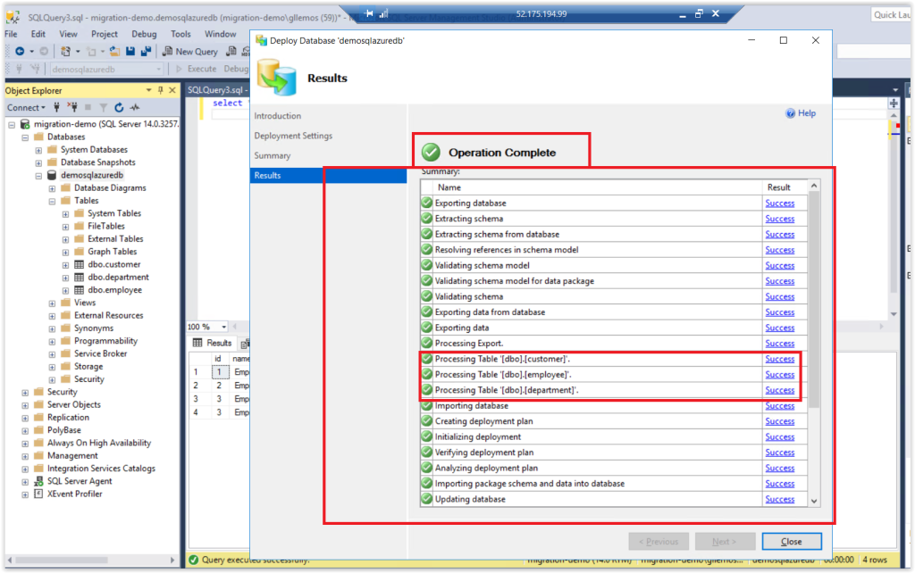Click scroll up arrow of Summary list
The height and width of the screenshot is (573, 915).
pos(814,186)
